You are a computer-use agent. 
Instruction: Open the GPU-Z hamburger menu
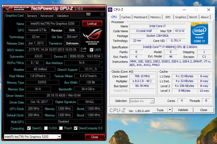pos(102,14)
